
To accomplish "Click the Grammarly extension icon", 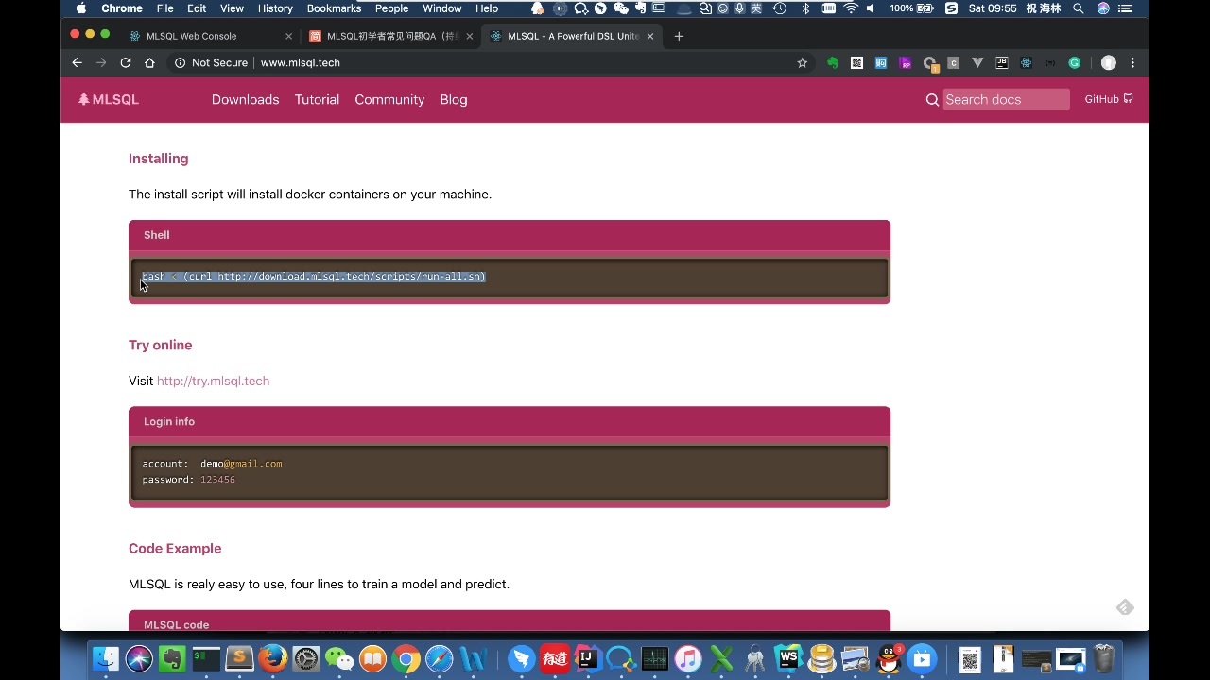I will click(x=1075, y=63).
